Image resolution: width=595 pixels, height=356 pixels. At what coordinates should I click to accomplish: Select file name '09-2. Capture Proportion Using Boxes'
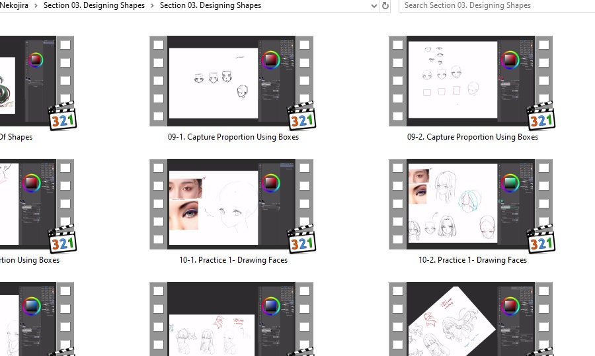(473, 137)
